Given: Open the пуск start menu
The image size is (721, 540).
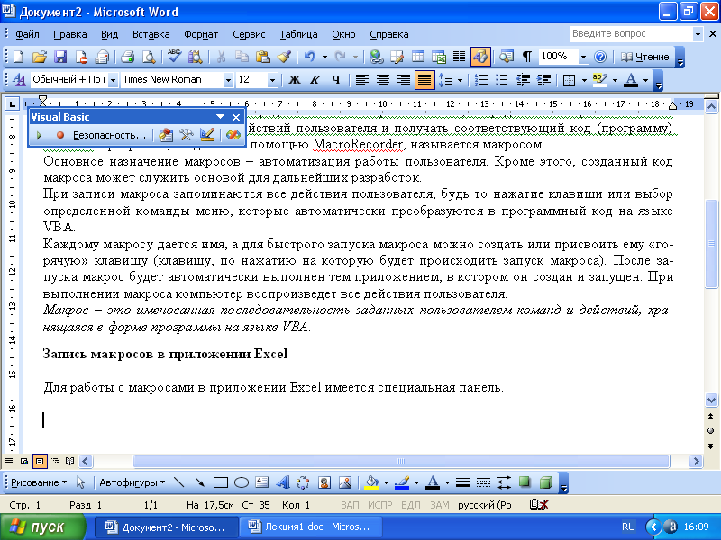Looking at the screenshot, I should tap(42, 526).
